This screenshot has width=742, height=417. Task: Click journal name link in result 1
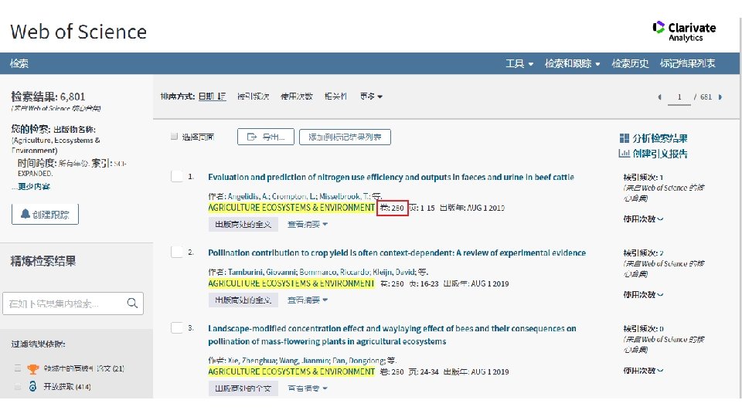point(291,208)
